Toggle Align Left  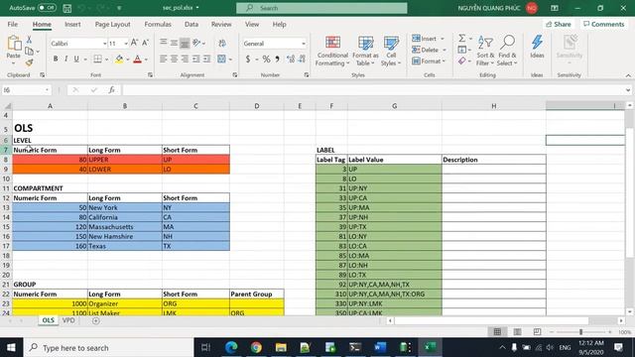coord(163,59)
